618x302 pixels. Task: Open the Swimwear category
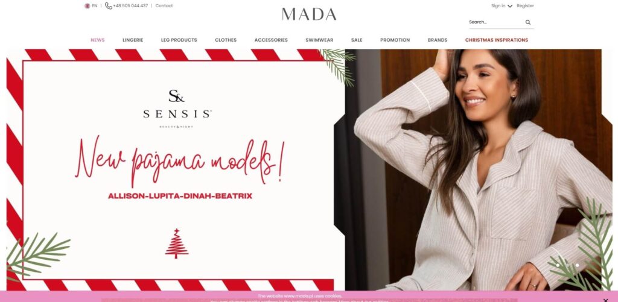[319, 40]
